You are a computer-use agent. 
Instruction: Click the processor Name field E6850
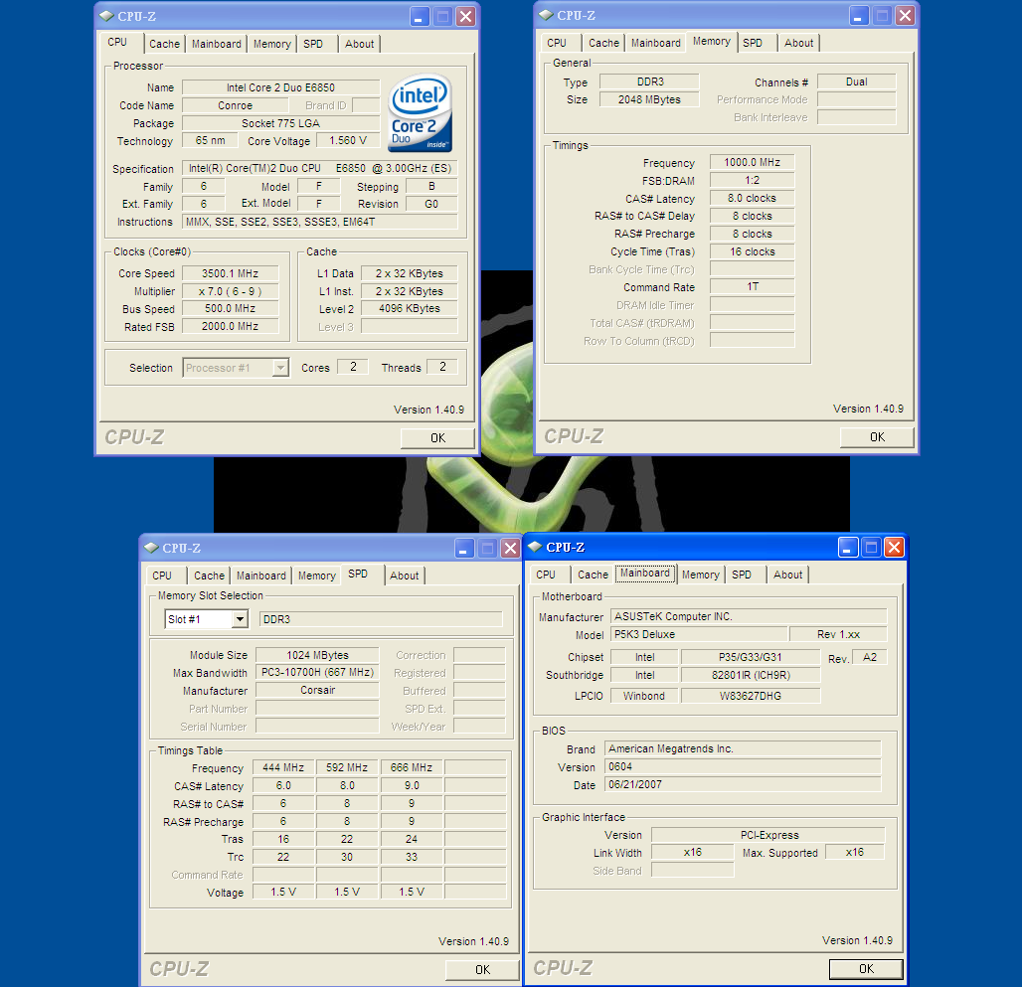tap(281, 87)
